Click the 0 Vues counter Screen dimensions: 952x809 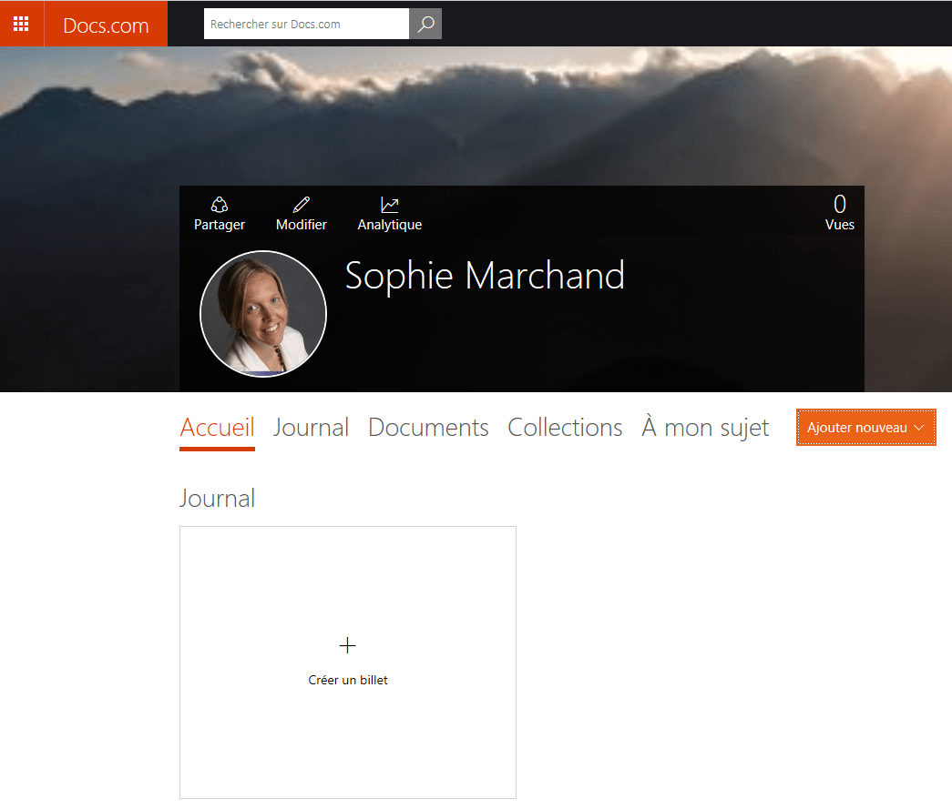coord(839,213)
